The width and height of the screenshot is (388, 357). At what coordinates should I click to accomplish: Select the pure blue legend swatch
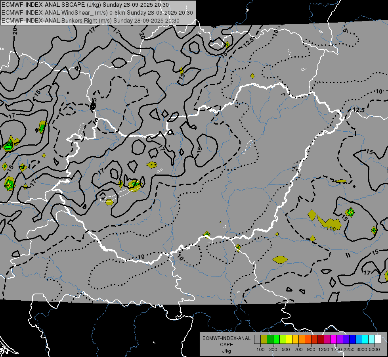coord(353,340)
